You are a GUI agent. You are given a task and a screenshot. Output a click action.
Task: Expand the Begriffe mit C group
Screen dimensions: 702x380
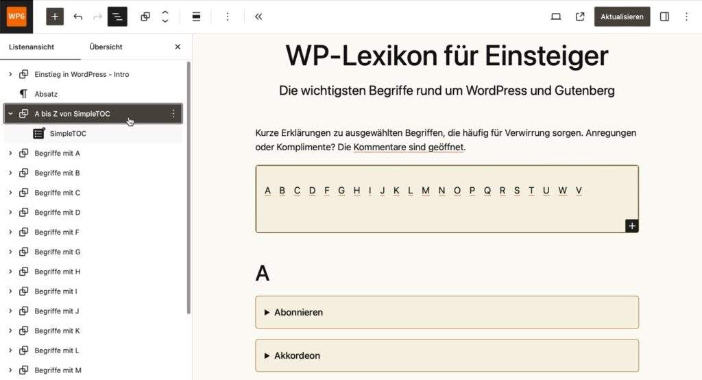[x=10, y=193]
